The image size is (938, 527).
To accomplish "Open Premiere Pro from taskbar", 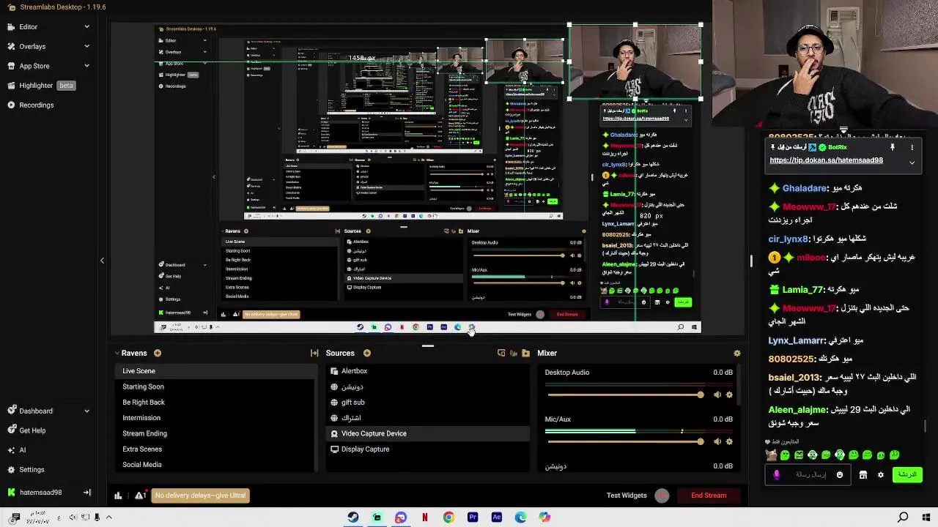I will [473, 517].
